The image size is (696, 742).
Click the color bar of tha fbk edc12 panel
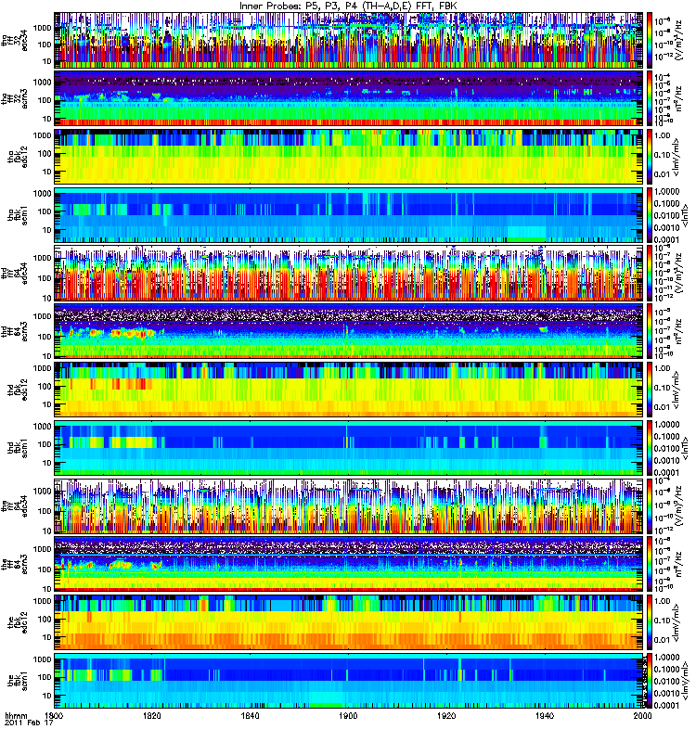click(x=650, y=157)
